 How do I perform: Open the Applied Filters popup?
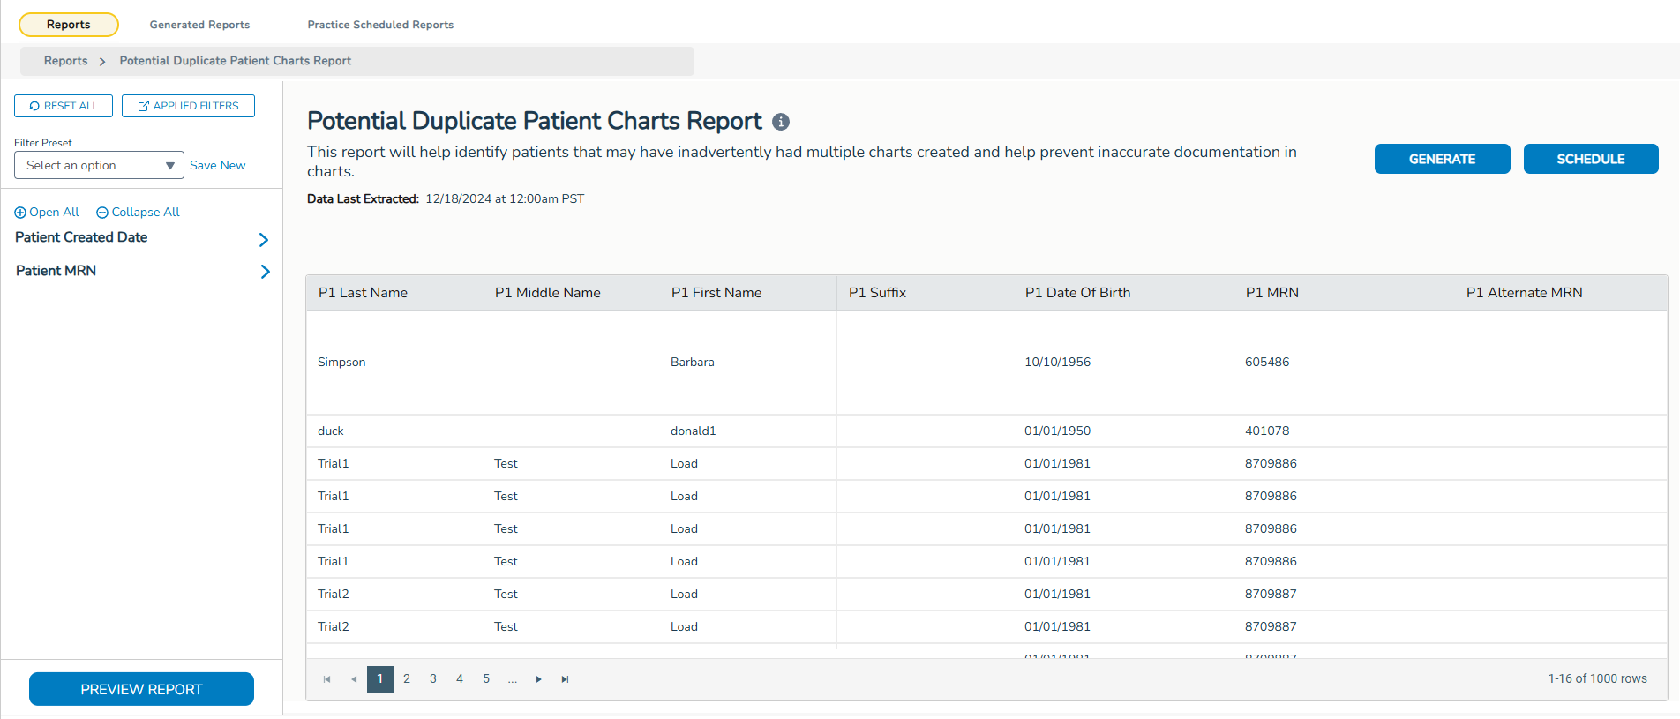[x=188, y=106]
